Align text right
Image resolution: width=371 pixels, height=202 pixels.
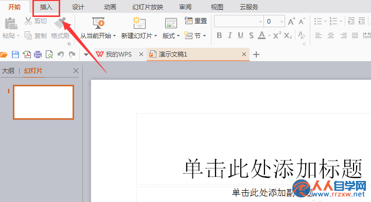click(x=344, y=35)
